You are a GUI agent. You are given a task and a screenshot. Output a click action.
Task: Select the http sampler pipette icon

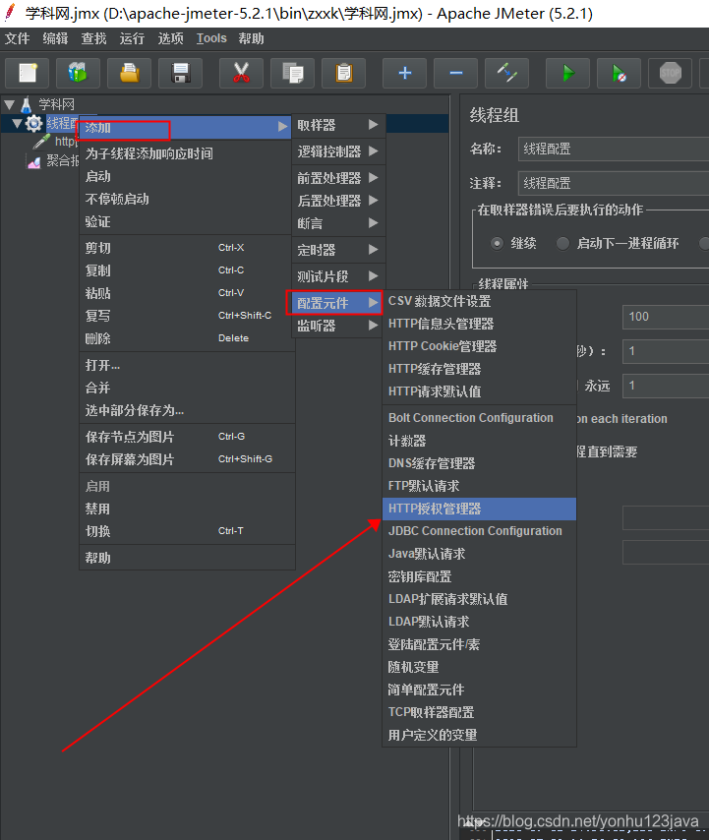point(41,142)
